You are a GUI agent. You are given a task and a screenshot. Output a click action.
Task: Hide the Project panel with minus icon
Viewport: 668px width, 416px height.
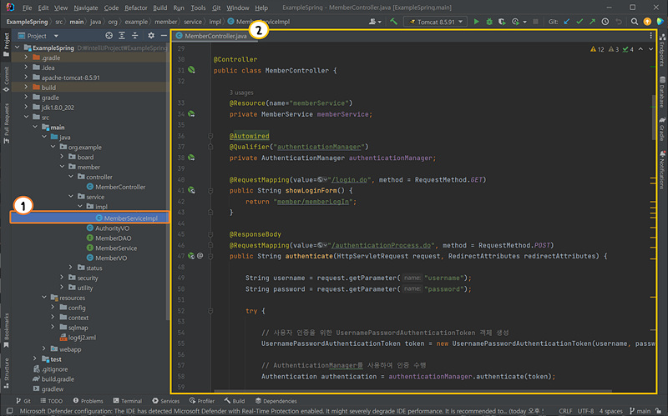(x=164, y=36)
